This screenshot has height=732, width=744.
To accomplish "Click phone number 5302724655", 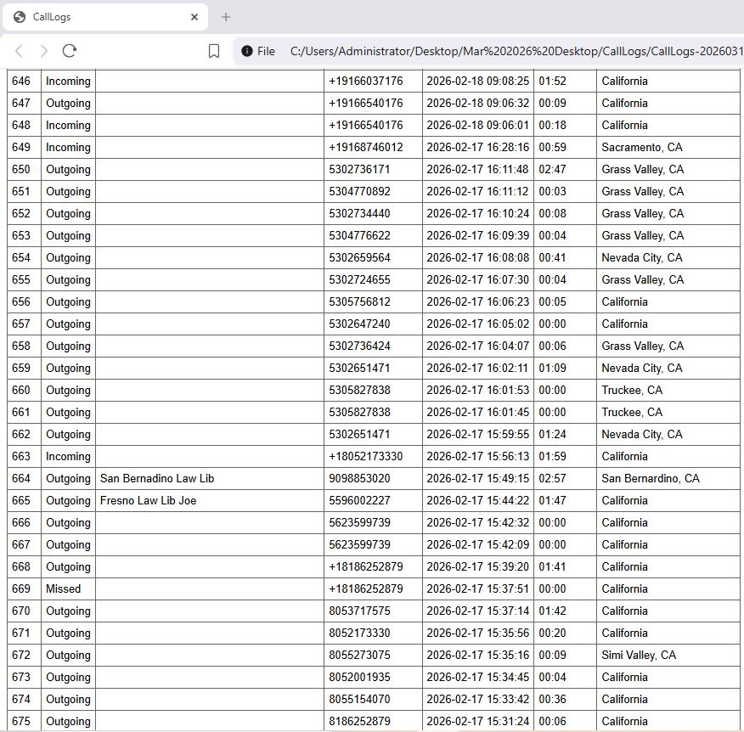I will click(359, 280).
